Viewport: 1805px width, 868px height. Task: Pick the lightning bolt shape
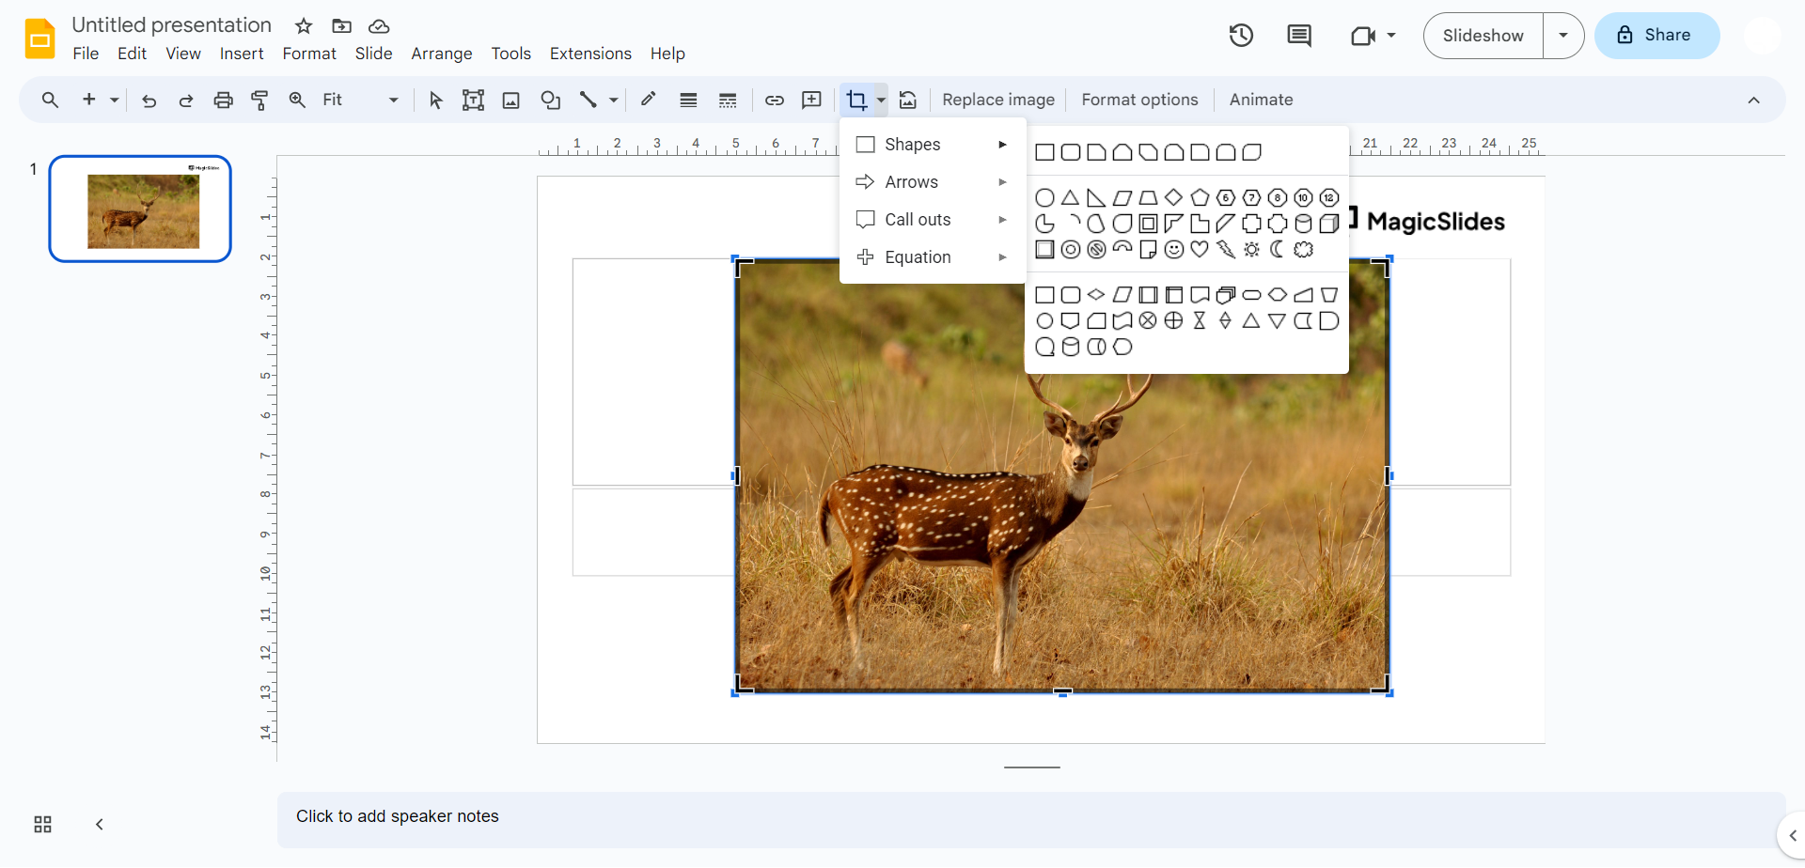[1226, 250]
